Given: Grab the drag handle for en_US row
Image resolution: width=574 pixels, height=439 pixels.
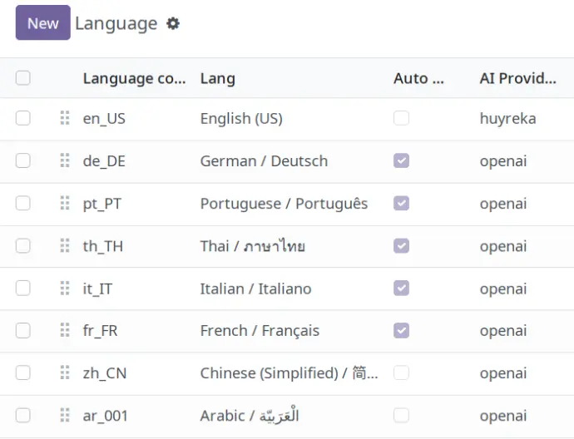Looking at the screenshot, I should tap(65, 118).
